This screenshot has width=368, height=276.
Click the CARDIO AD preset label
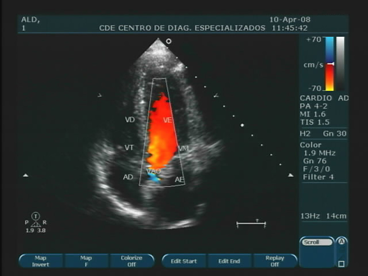324,98
